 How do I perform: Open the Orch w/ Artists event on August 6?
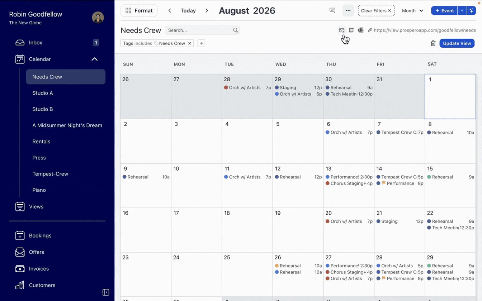pyautogui.click(x=349, y=133)
